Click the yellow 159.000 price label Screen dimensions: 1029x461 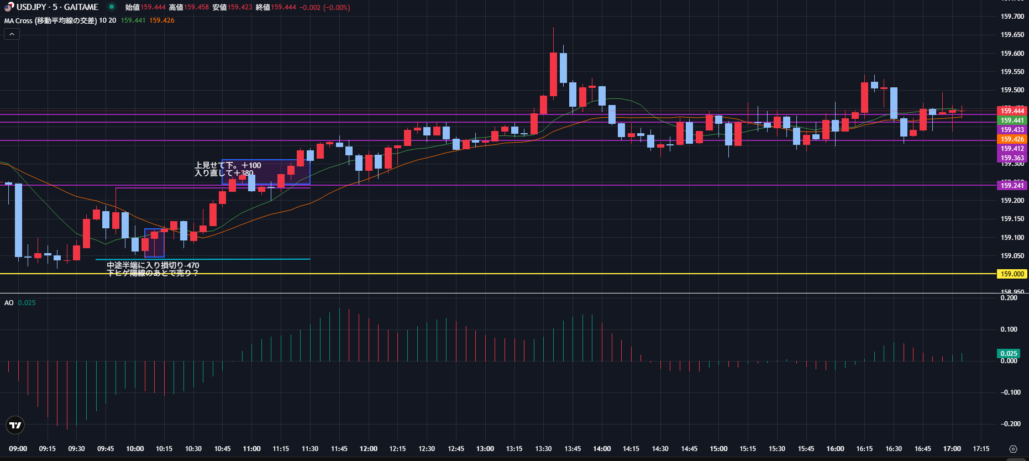(x=1012, y=274)
